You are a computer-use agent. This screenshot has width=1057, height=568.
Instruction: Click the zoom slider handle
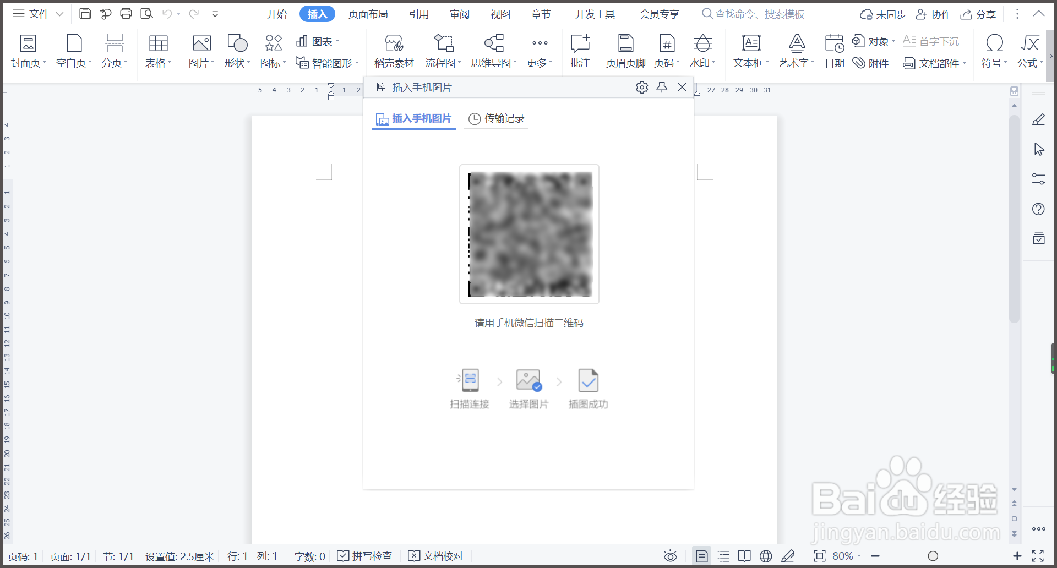pyautogui.click(x=933, y=556)
